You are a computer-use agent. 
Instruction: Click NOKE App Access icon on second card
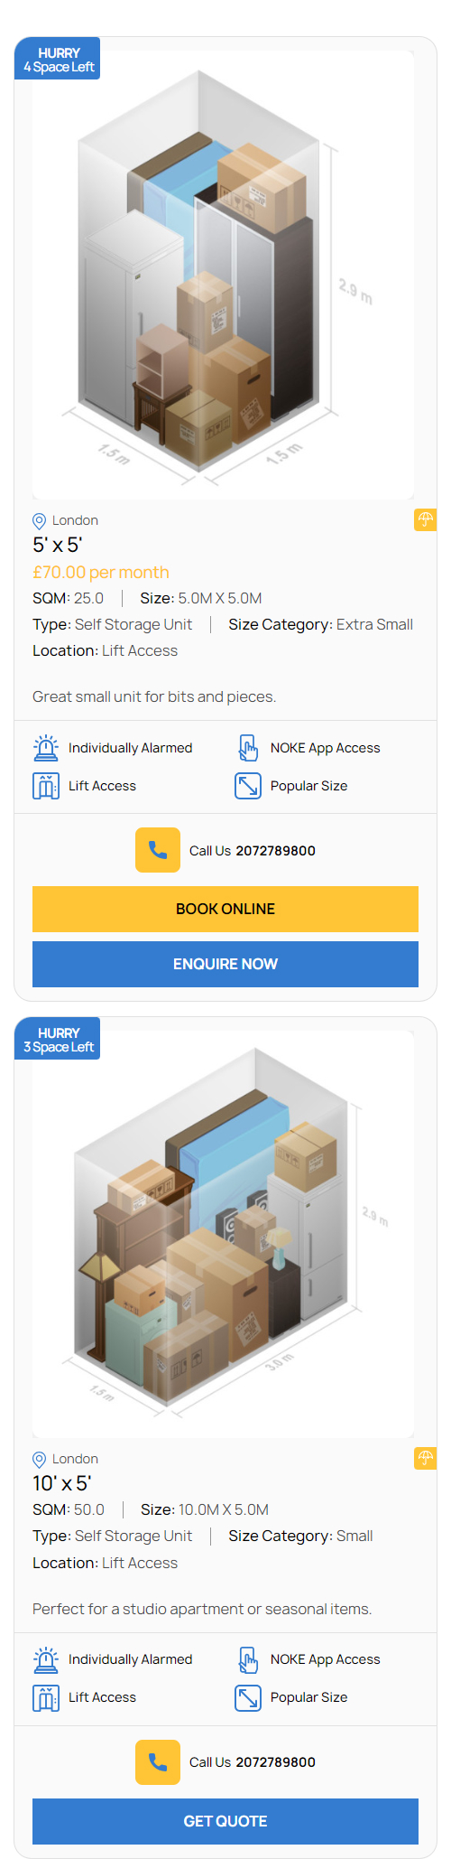click(x=248, y=1659)
